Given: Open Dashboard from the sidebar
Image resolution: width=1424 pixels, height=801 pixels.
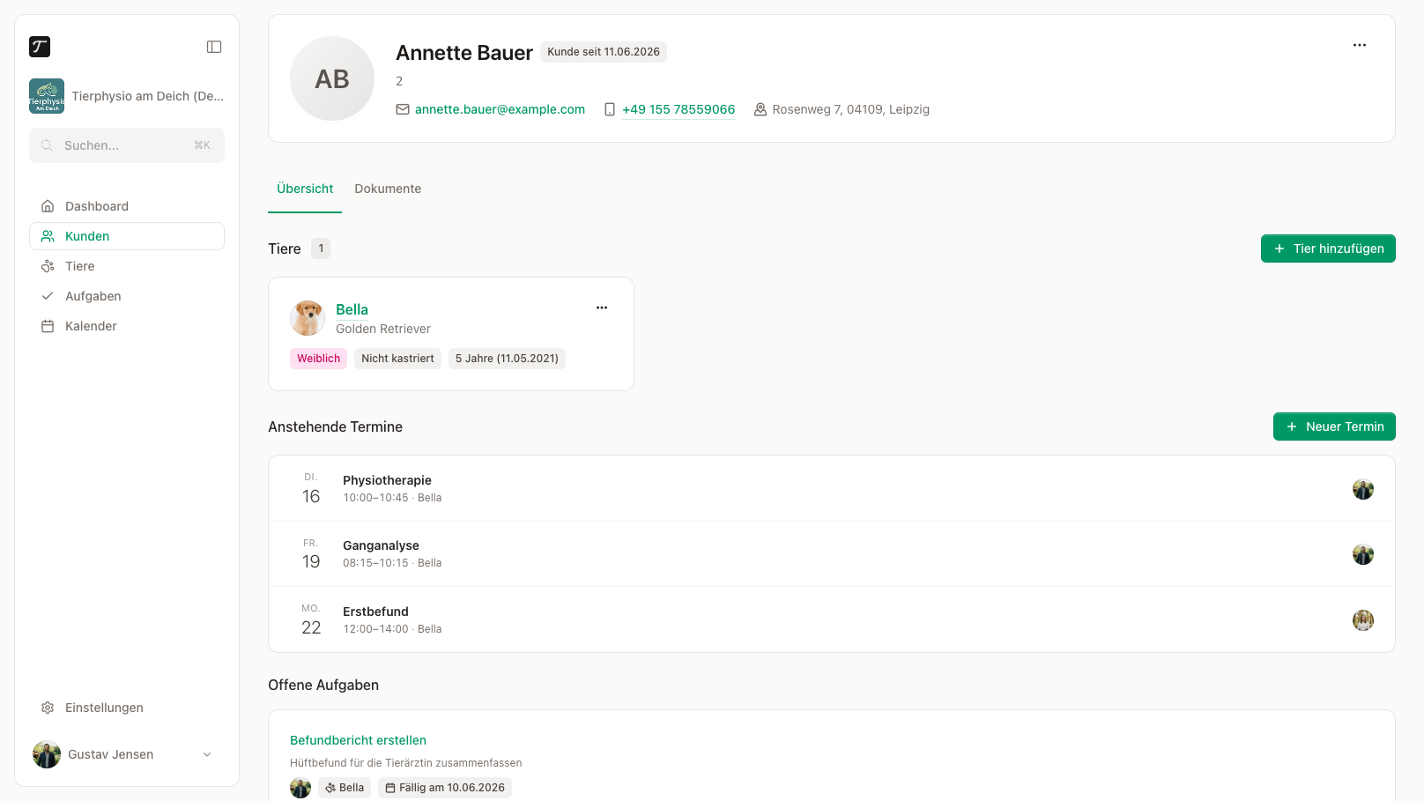Looking at the screenshot, I should point(127,206).
